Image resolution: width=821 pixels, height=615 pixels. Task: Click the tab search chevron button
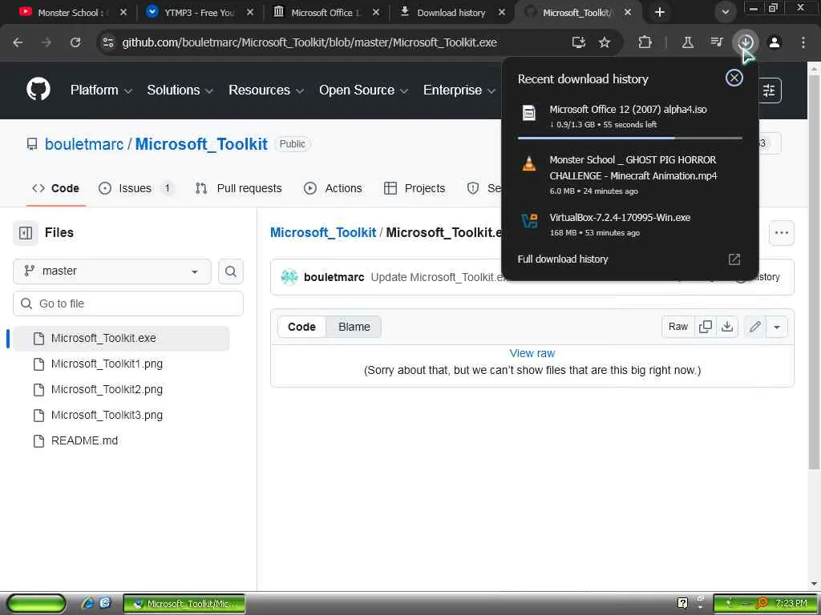pyautogui.click(x=725, y=12)
